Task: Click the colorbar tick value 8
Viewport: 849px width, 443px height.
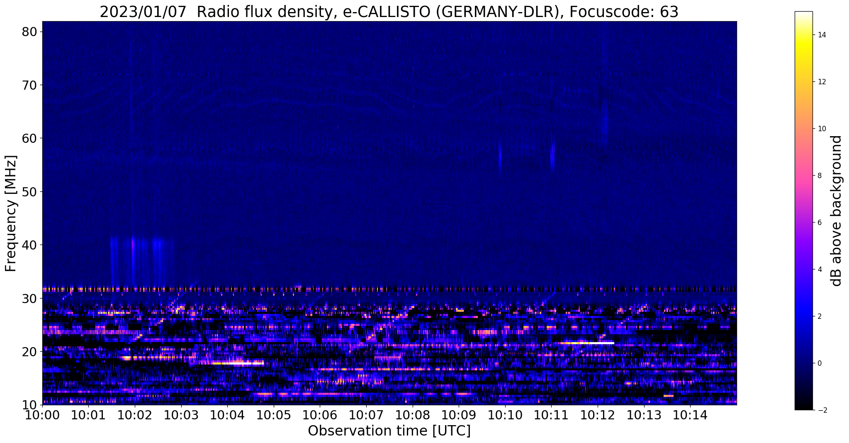Action: tap(819, 176)
